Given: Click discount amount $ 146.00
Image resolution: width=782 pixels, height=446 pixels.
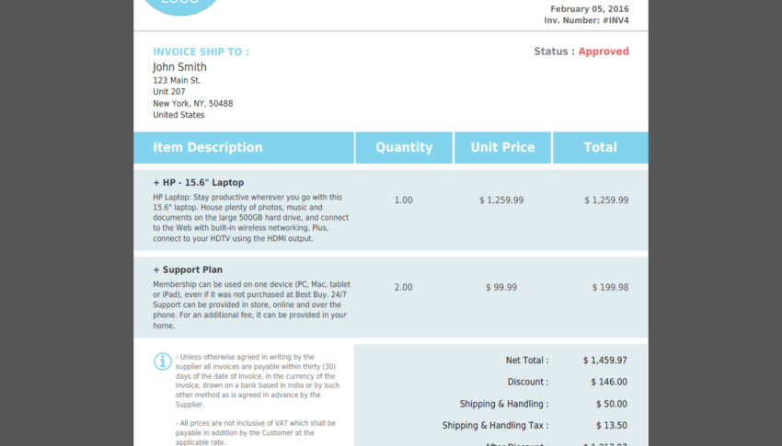Looking at the screenshot, I should (609, 383).
